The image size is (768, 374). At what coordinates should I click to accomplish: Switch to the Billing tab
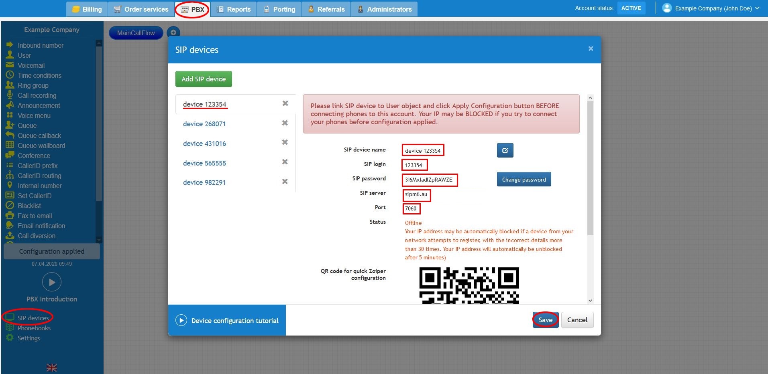[87, 9]
